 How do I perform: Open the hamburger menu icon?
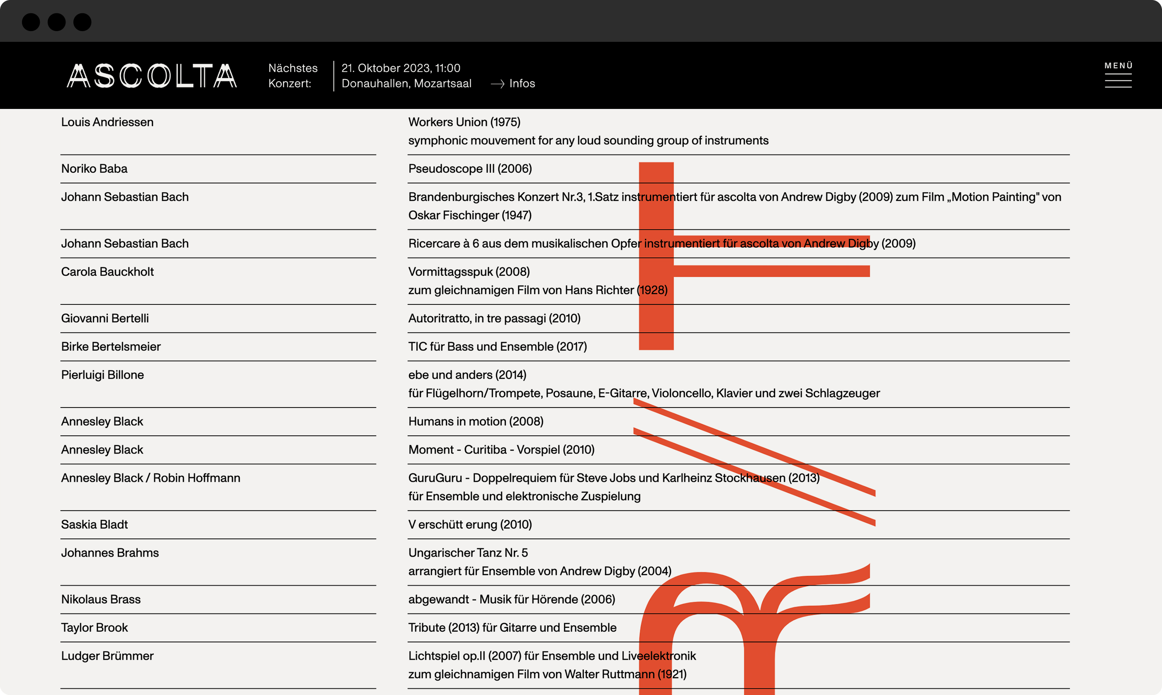pos(1118,81)
